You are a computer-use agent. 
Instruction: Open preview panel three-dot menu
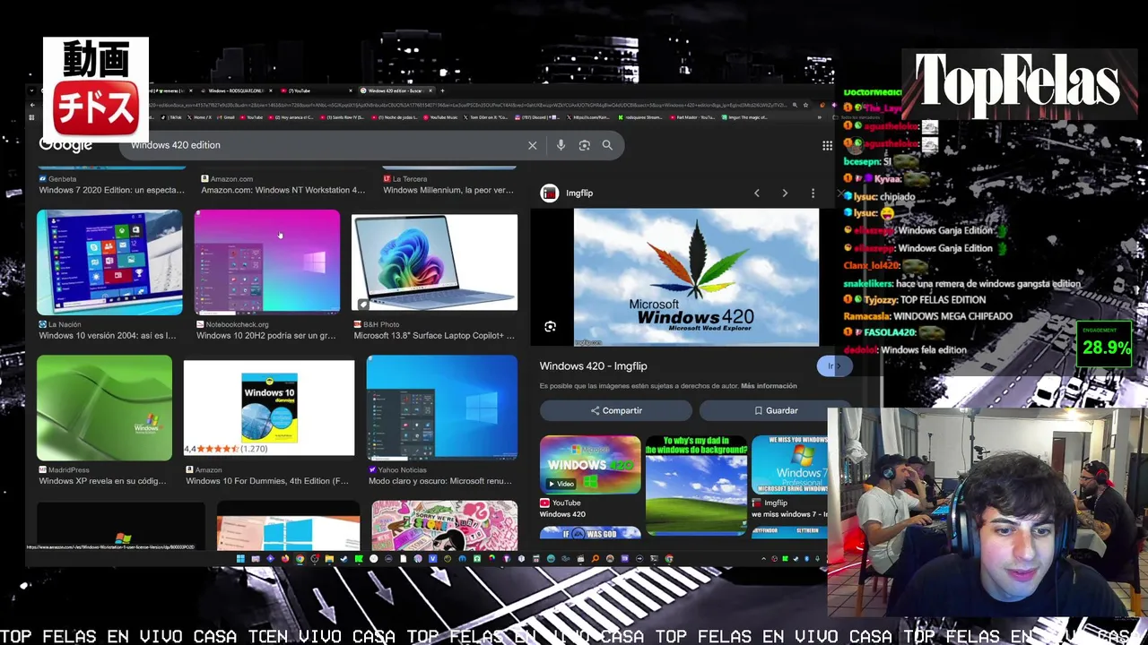[x=813, y=193]
